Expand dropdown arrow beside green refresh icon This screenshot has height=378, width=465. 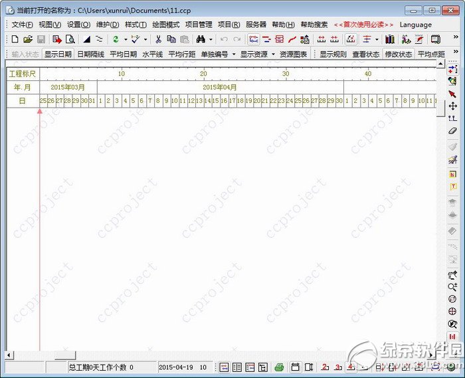[x=126, y=39]
